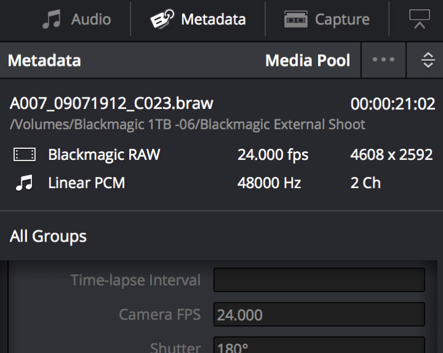Click the Linear PCM audio codec text

(87, 183)
